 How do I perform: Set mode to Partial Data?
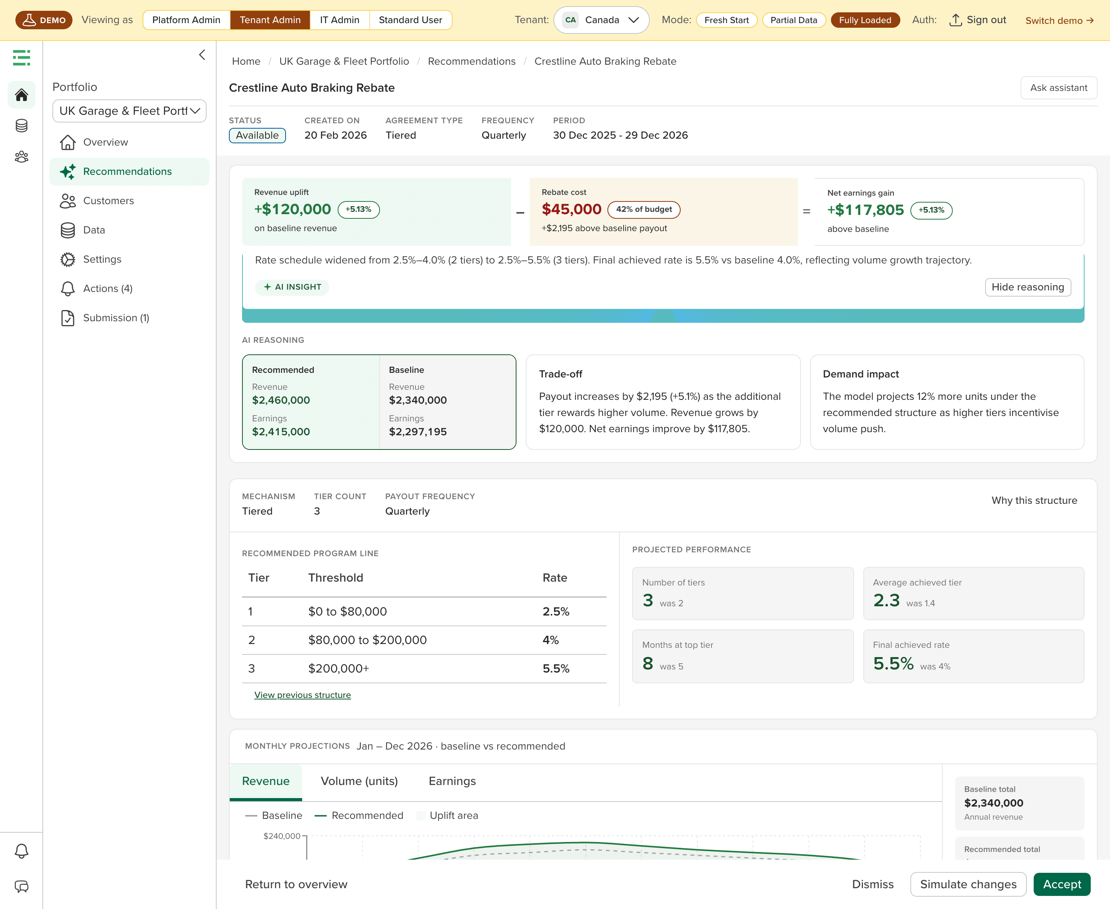(x=794, y=20)
